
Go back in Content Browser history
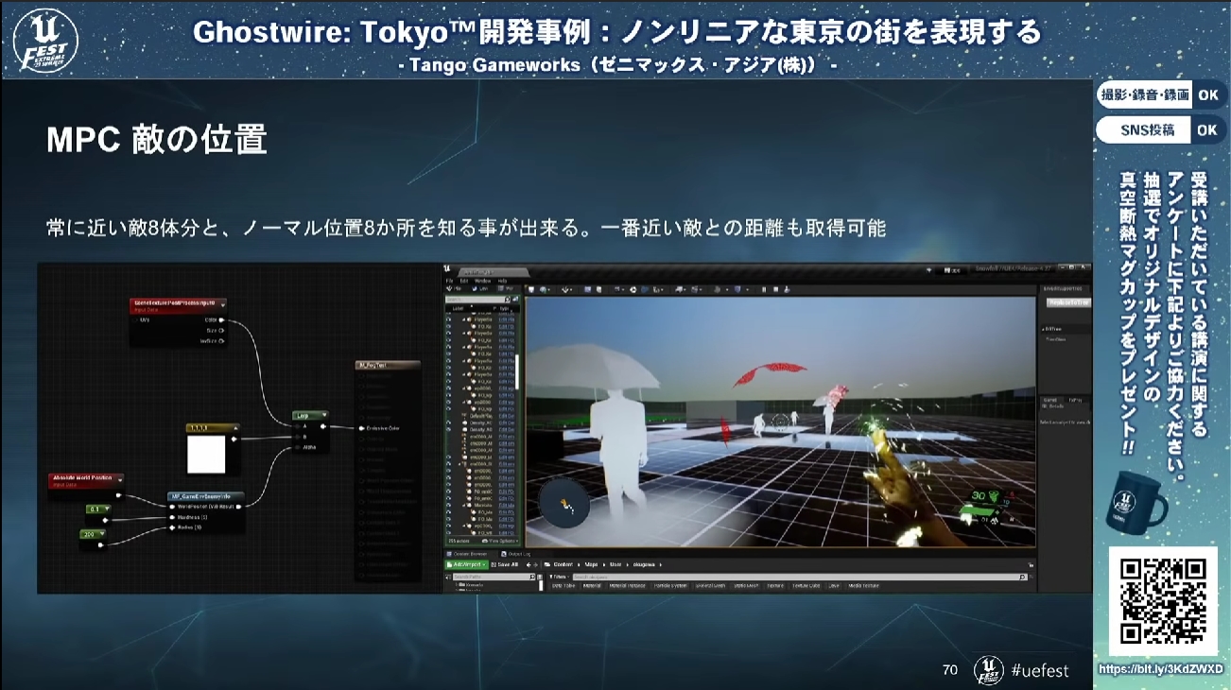[529, 564]
